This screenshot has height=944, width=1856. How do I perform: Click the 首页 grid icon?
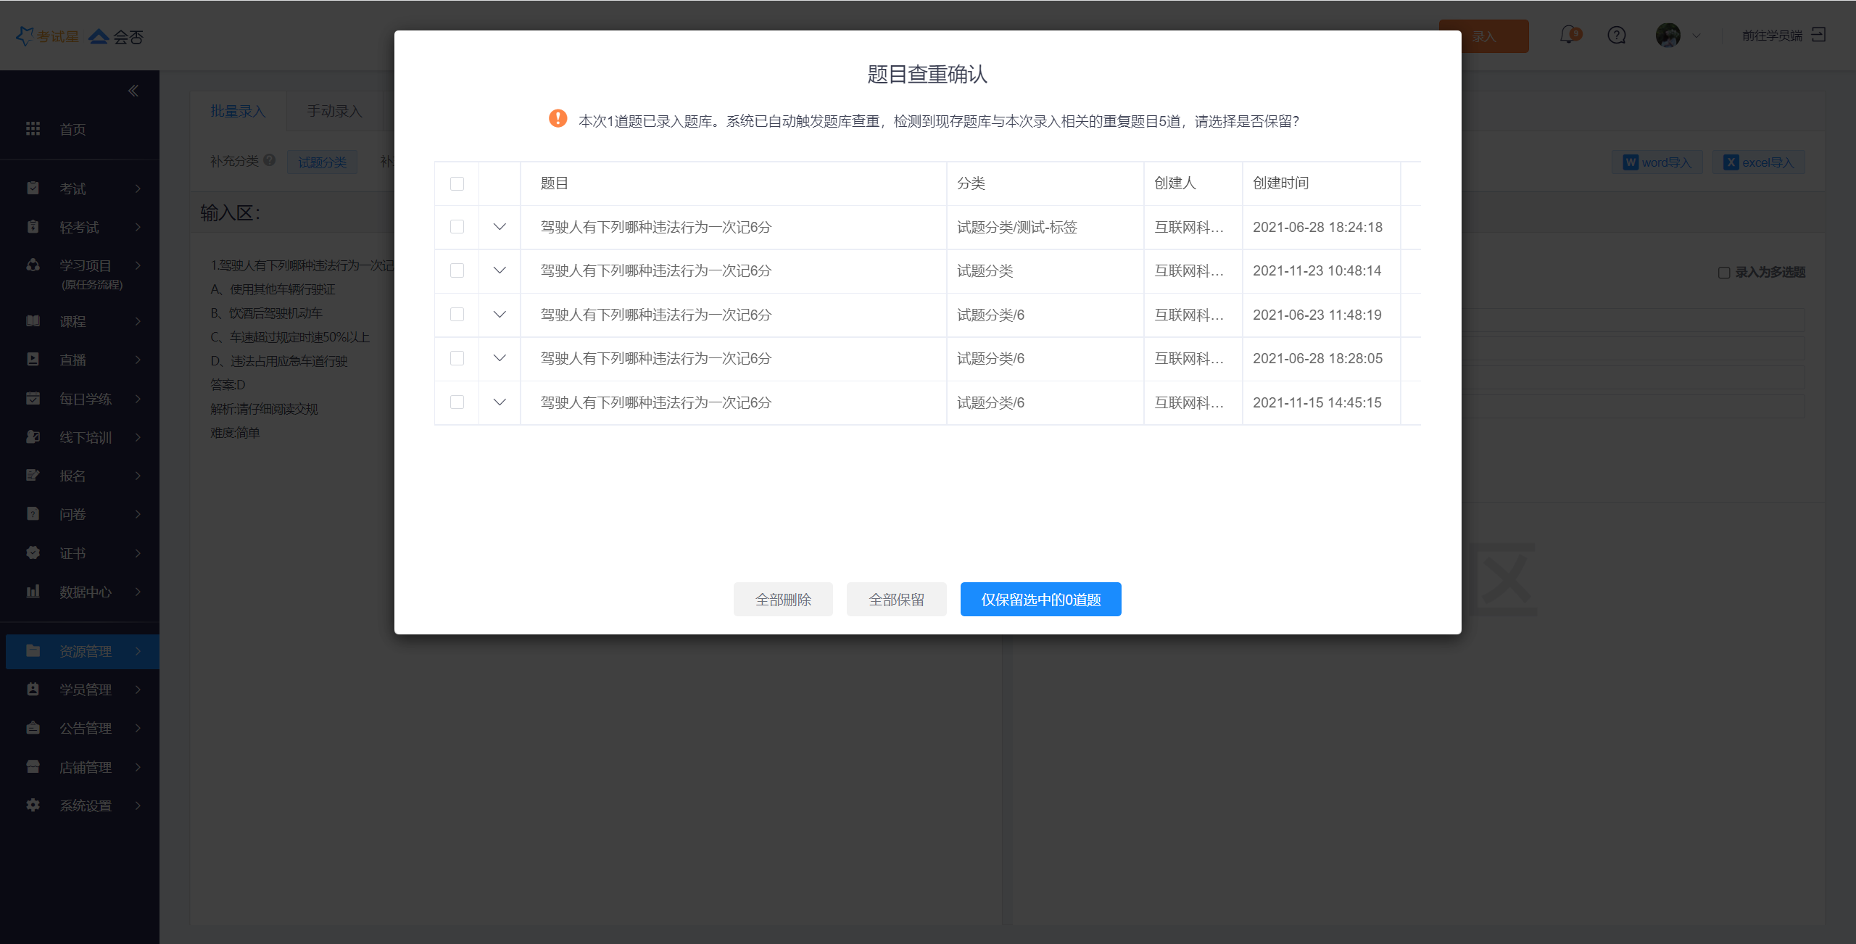coord(33,129)
